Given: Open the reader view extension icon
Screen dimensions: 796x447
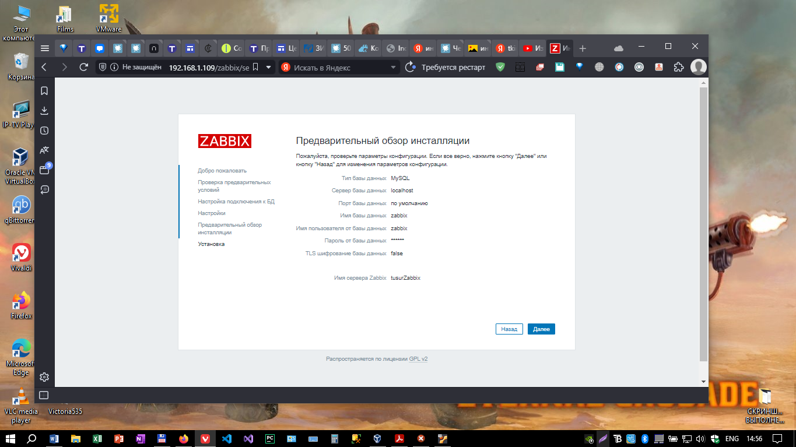Looking at the screenshot, I should [520, 67].
